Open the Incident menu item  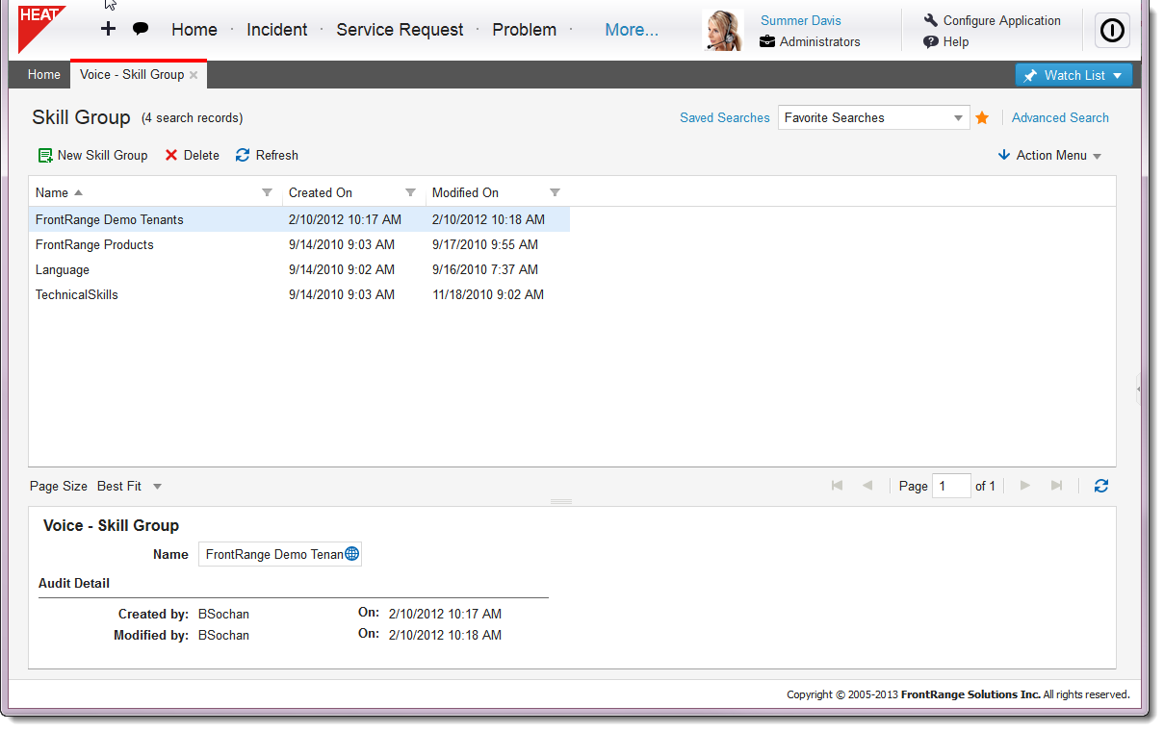point(276,30)
